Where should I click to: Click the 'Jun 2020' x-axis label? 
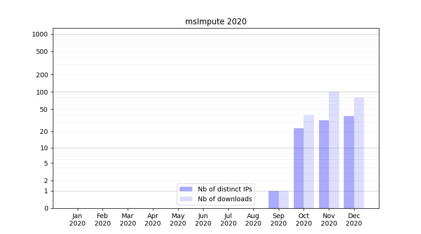pos(203,219)
